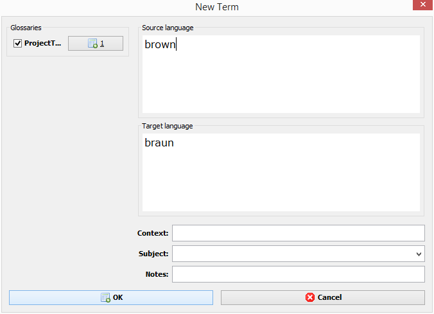Close the New Term dialog window
The width and height of the screenshot is (434, 314).
(420, 6)
